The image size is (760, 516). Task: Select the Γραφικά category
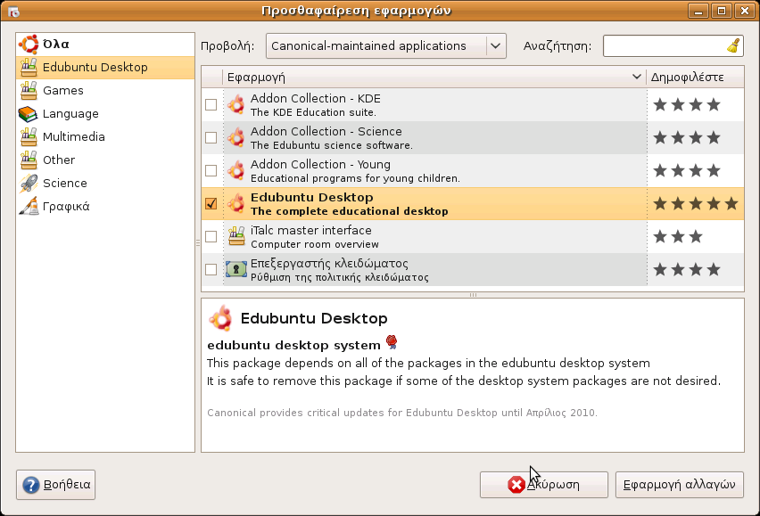coord(105,206)
